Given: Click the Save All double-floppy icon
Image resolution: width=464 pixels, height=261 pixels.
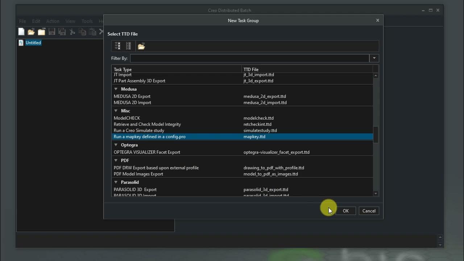Looking at the screenshot, I should click(x=62, y=32).
